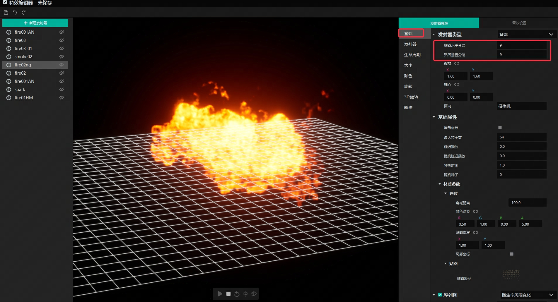Click the redo arrow icon
This screenshot has height=302, width=558.
(24, 12)
